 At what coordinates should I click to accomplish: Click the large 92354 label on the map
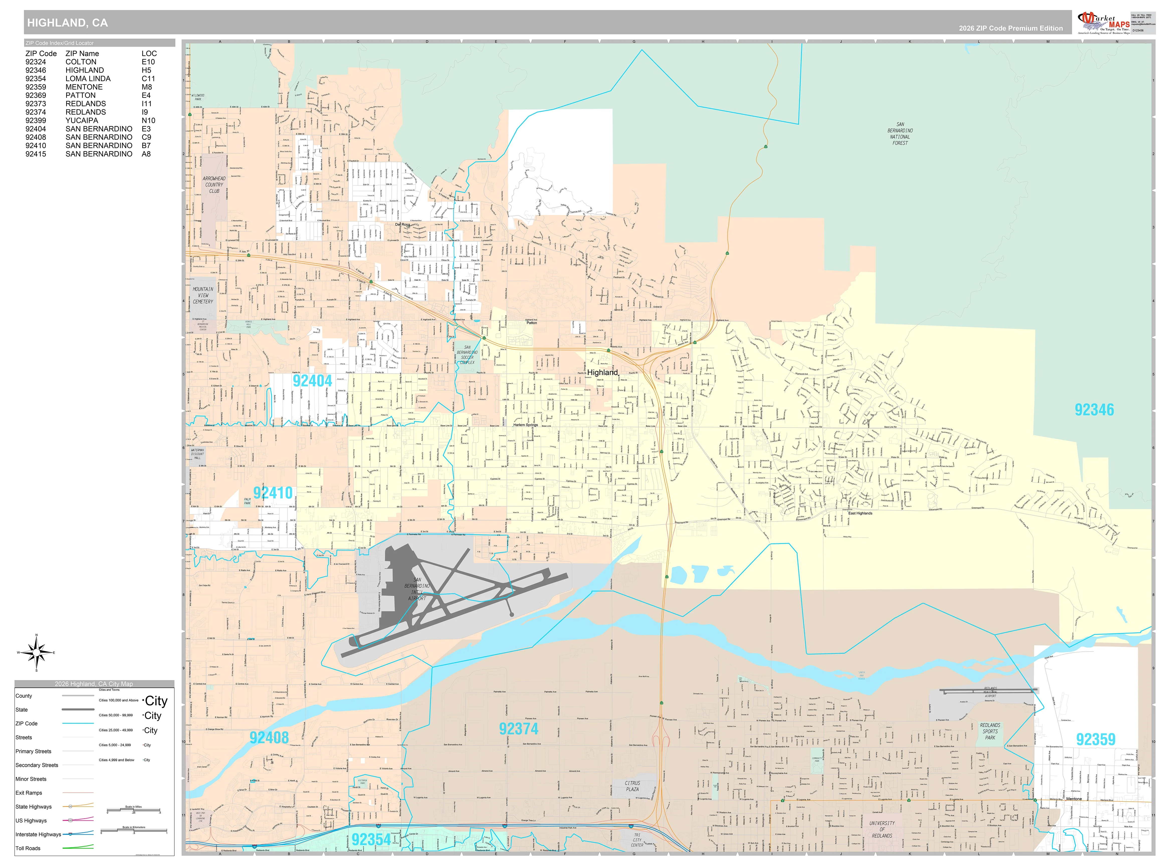(x=371, y=840)
